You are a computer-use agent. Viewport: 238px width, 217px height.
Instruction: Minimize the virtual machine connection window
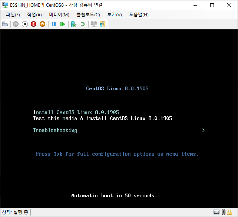click(x=195, y=5)
